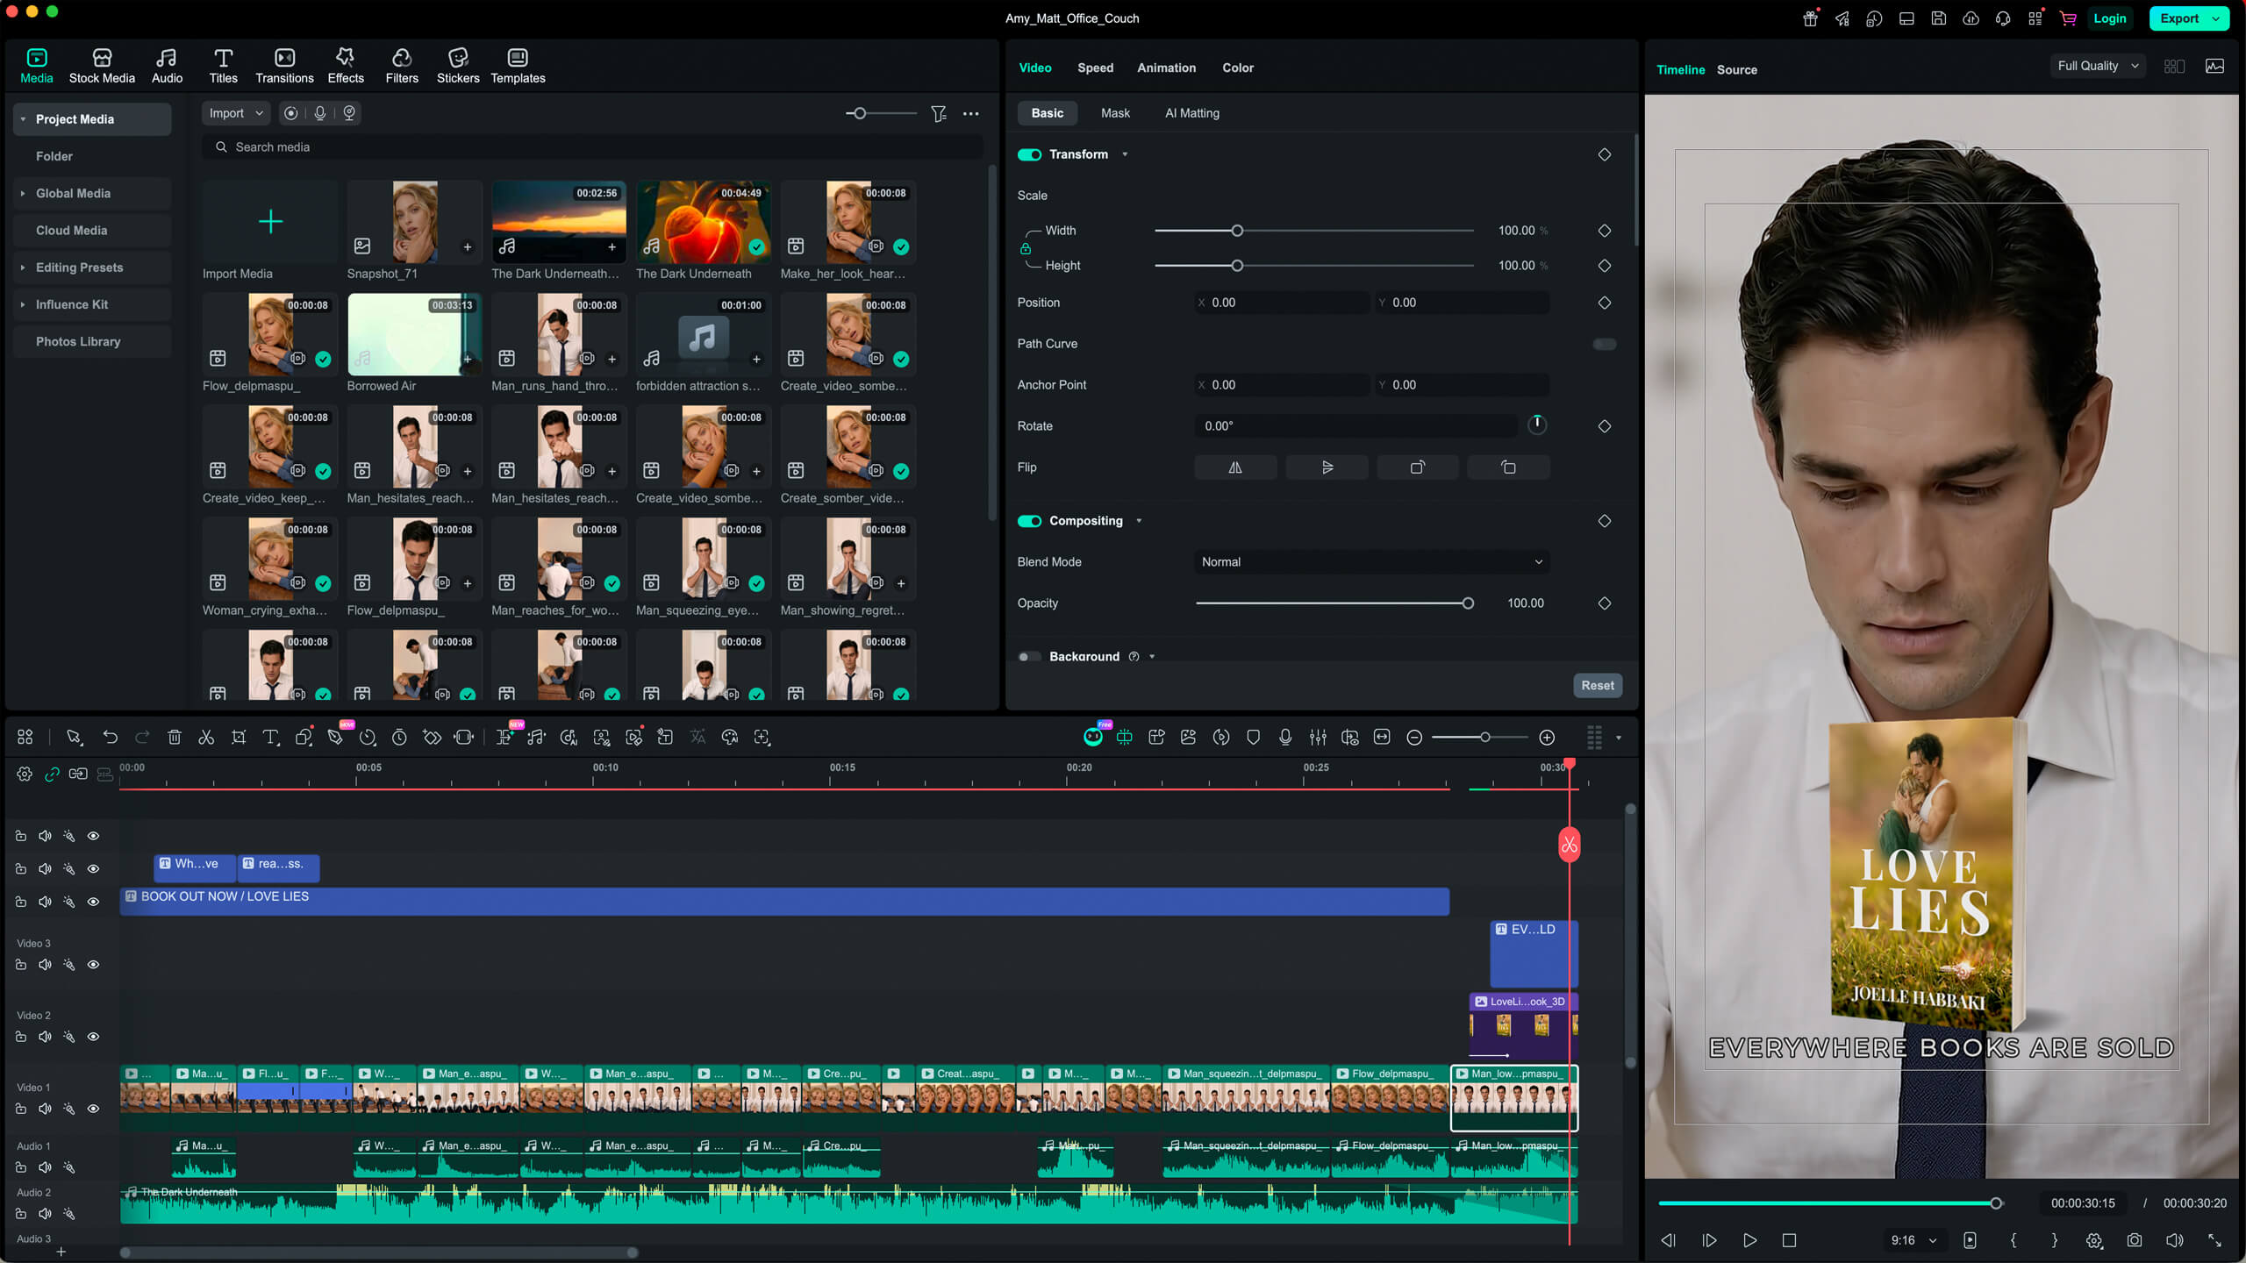The image size is (2246, 1263).
Task: Toggle the Compositing switch off
Action: tap(1029, 521)
